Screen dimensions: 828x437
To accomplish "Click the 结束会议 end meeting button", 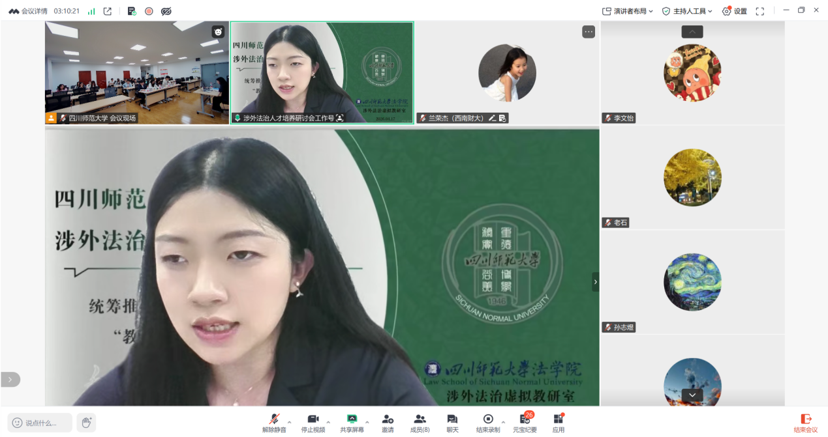I will (805, 423).
